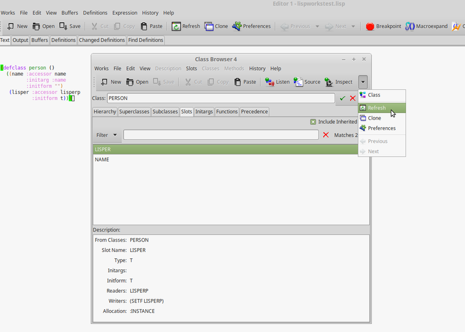Click Listen icon in Class Browser toolbar
The height and width of the screenshot is (332, 465).
[270, 82]
